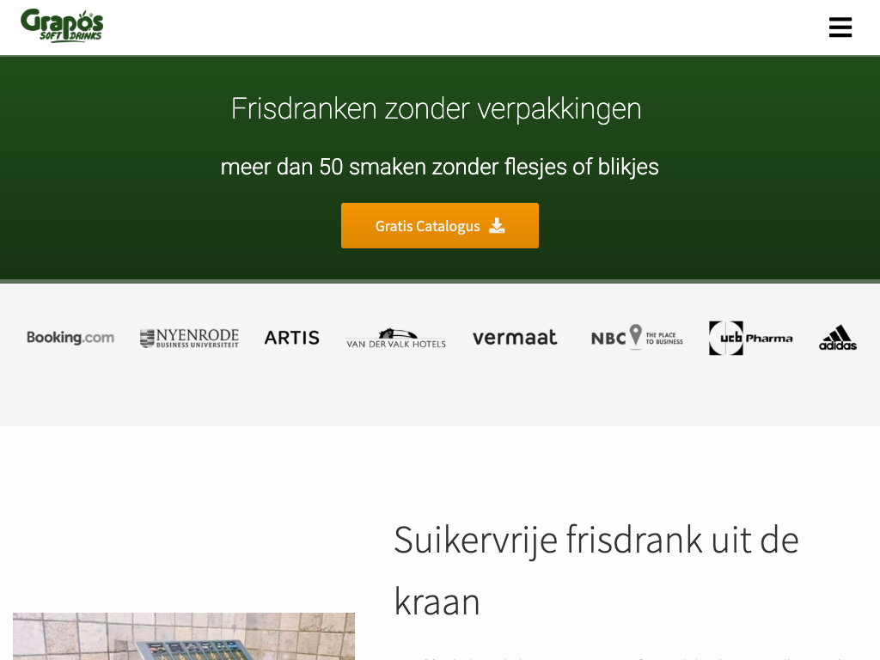Select the Booking.com client logo
The height and width of the screenshot is (660, 880).
tap(70, 337)
